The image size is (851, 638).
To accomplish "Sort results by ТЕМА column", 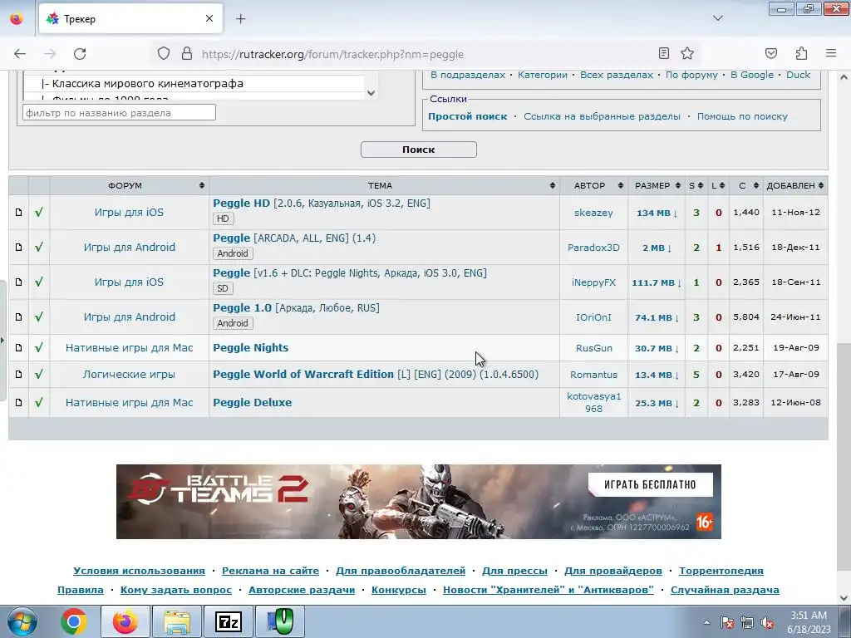I will 384,185.
